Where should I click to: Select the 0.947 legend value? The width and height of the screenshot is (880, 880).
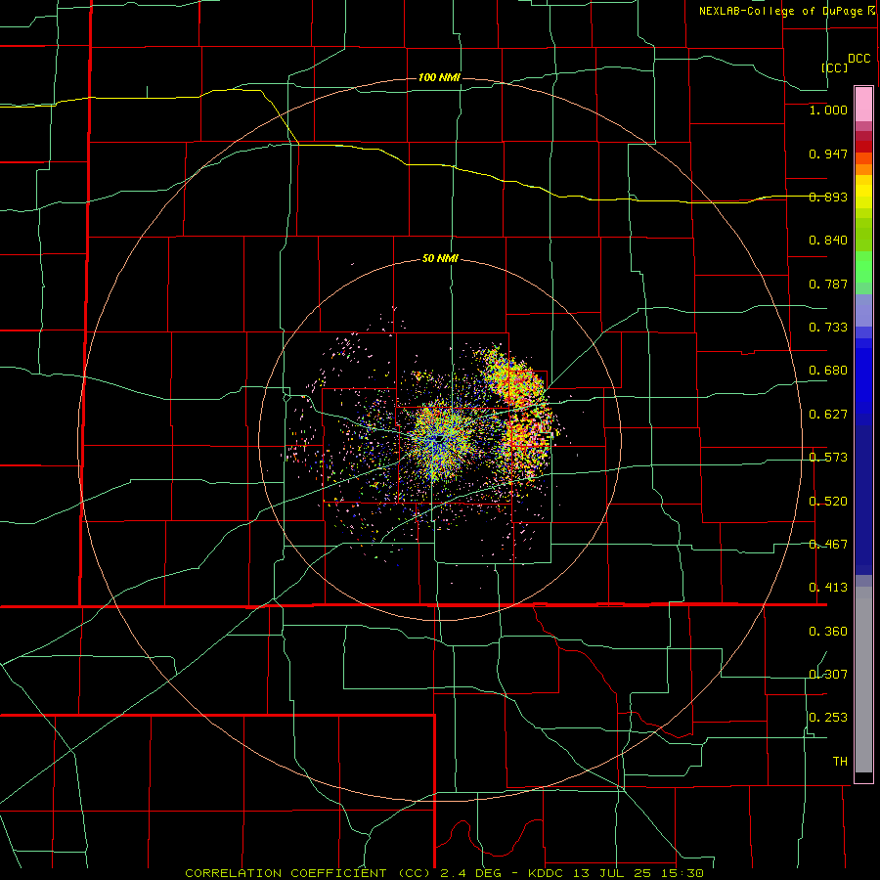tap(828, 154)
